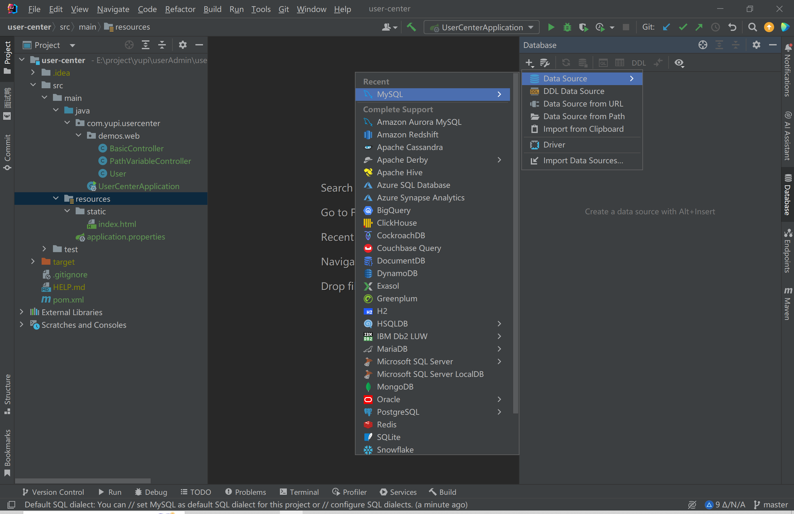This screenshot has height=514, width=794.
Task: Open the pom.xml file in tree
Action: tap(68, 299)
